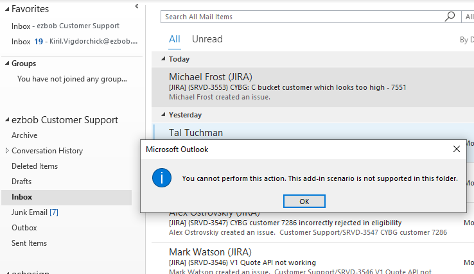Viewport: 474px width, 274px height.
Task: Open JIRA email SRVD-3547 about customer 7286
Action: pos(313,227)
